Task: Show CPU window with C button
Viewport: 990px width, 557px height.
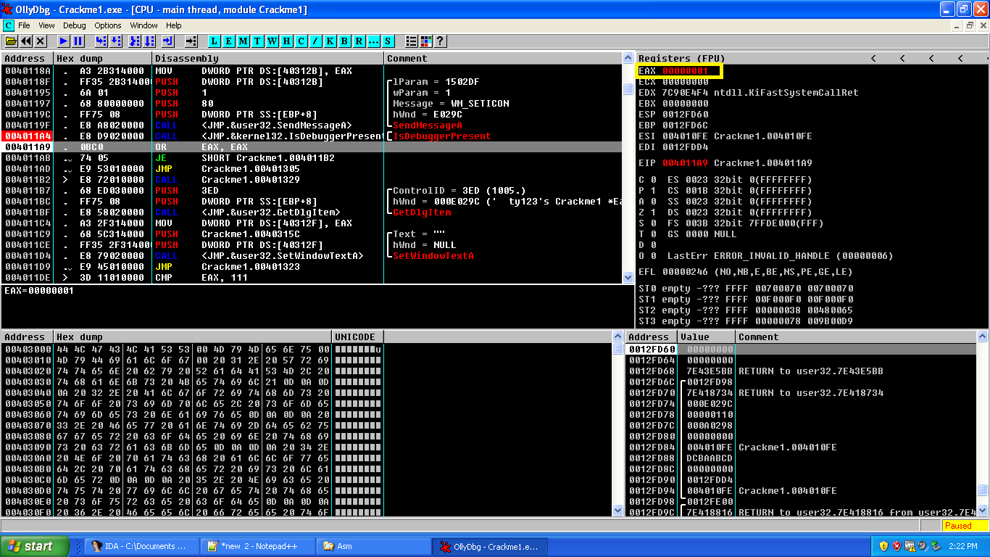Action: coord(301,41)
